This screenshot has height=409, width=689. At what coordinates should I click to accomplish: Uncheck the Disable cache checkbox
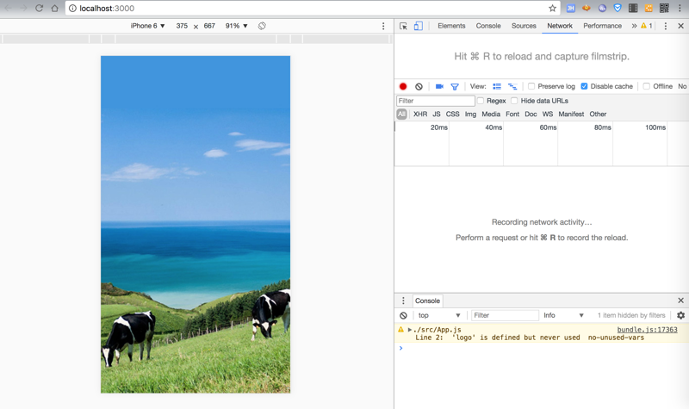point(584,86)
